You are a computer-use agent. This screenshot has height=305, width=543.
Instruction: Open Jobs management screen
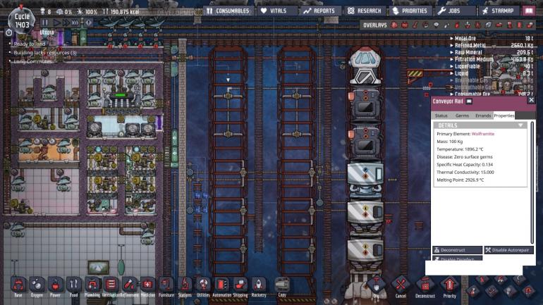(456, 11)
